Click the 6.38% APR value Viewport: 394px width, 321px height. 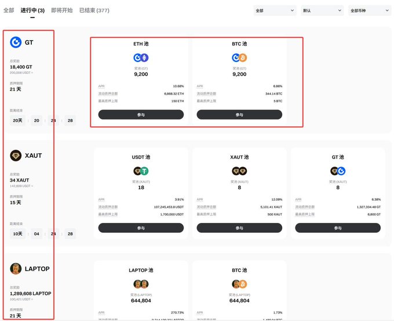[376, 200]
